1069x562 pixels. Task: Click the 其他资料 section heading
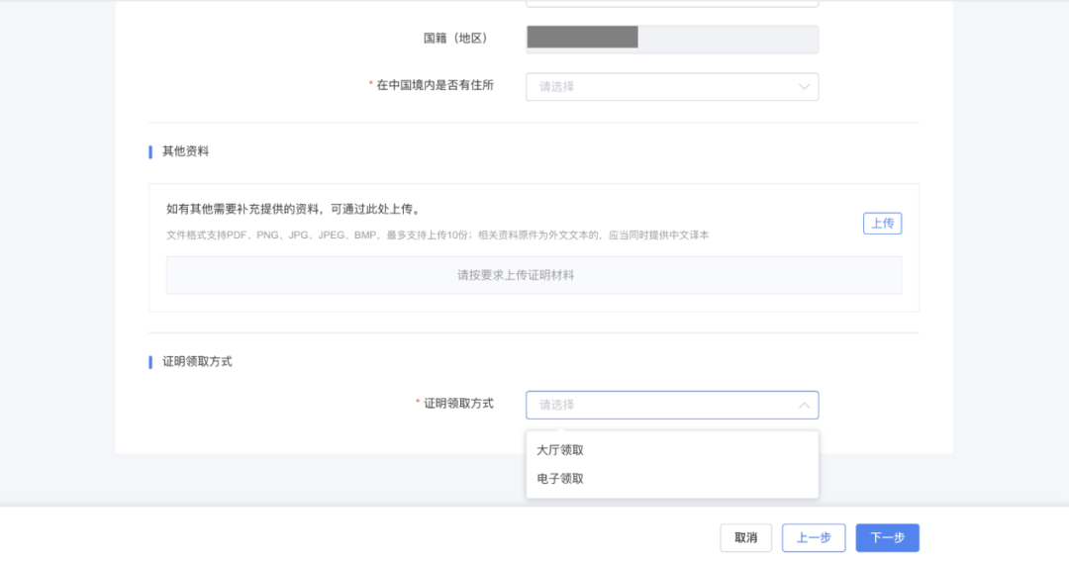(185, 151)
